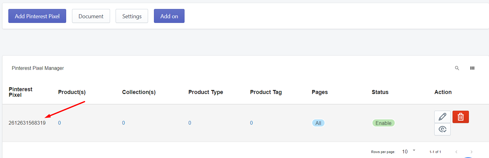Open the Document page
The width and height of the screenshot is (489, 158).
click(x=91, y=16)
